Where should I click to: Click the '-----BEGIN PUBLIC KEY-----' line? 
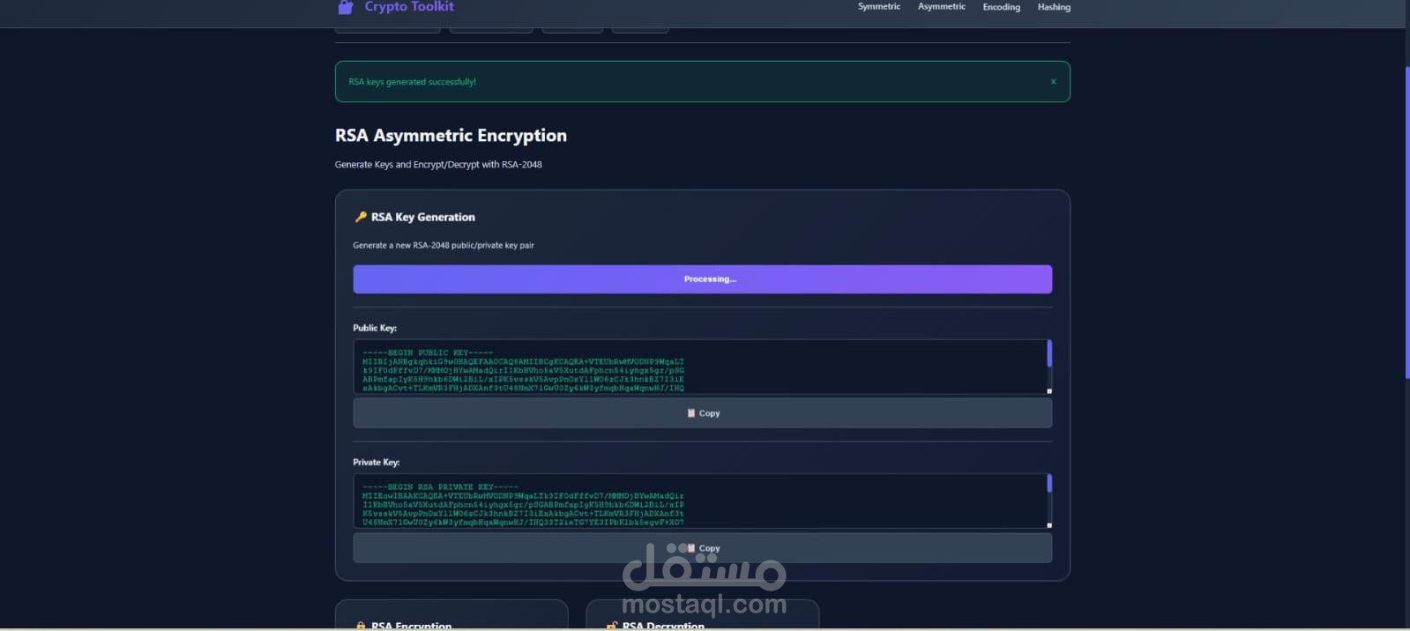pyautogui.click(x=428, y=353)
